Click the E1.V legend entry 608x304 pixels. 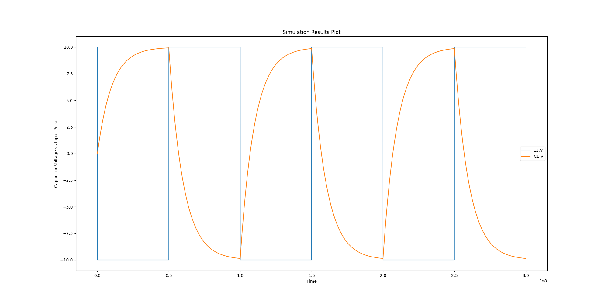click(532, 150)
